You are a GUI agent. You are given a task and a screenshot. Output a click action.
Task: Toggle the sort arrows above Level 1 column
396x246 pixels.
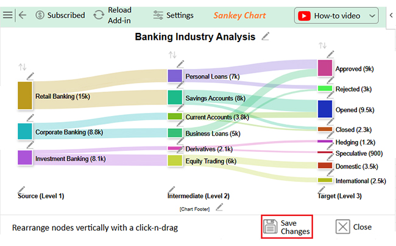click(23, 67)
